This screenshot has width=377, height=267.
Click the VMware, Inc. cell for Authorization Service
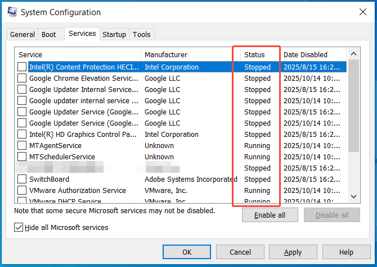coord(166,190)
